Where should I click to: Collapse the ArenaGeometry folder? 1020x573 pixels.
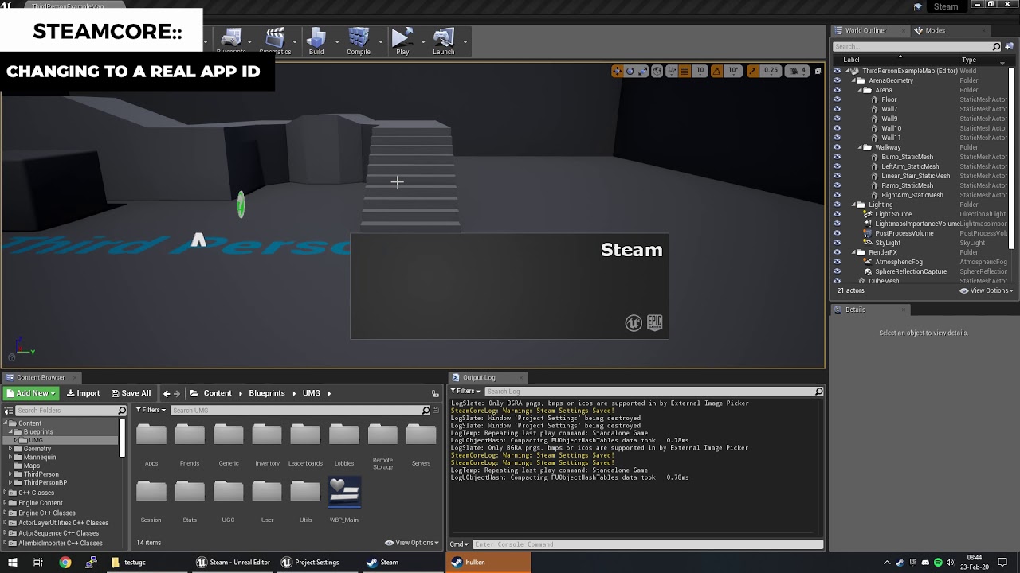click(853, 80)
